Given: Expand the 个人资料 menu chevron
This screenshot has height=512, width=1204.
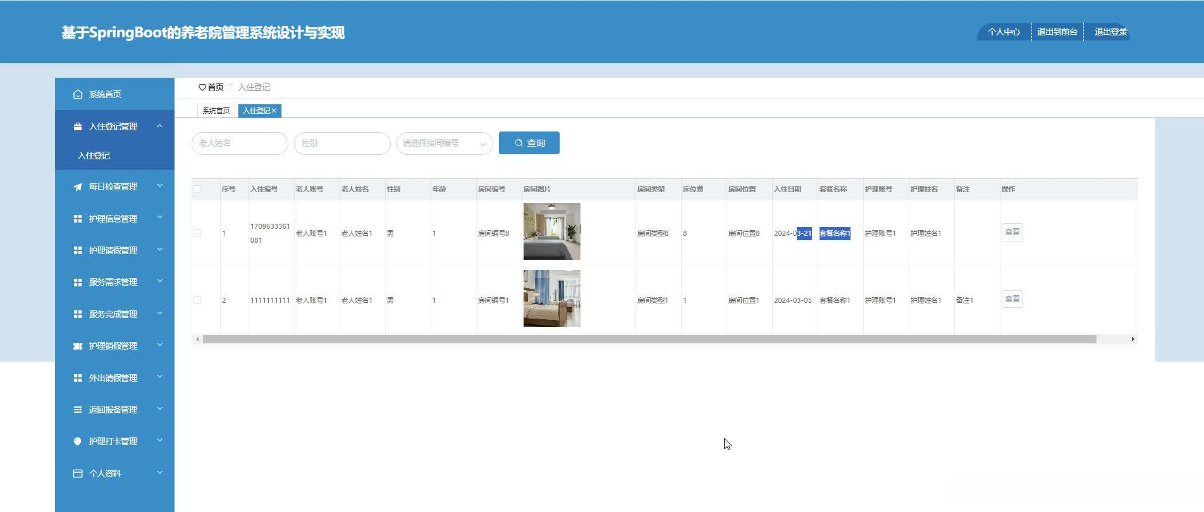Looking at the screenshot, I should 160,473.
